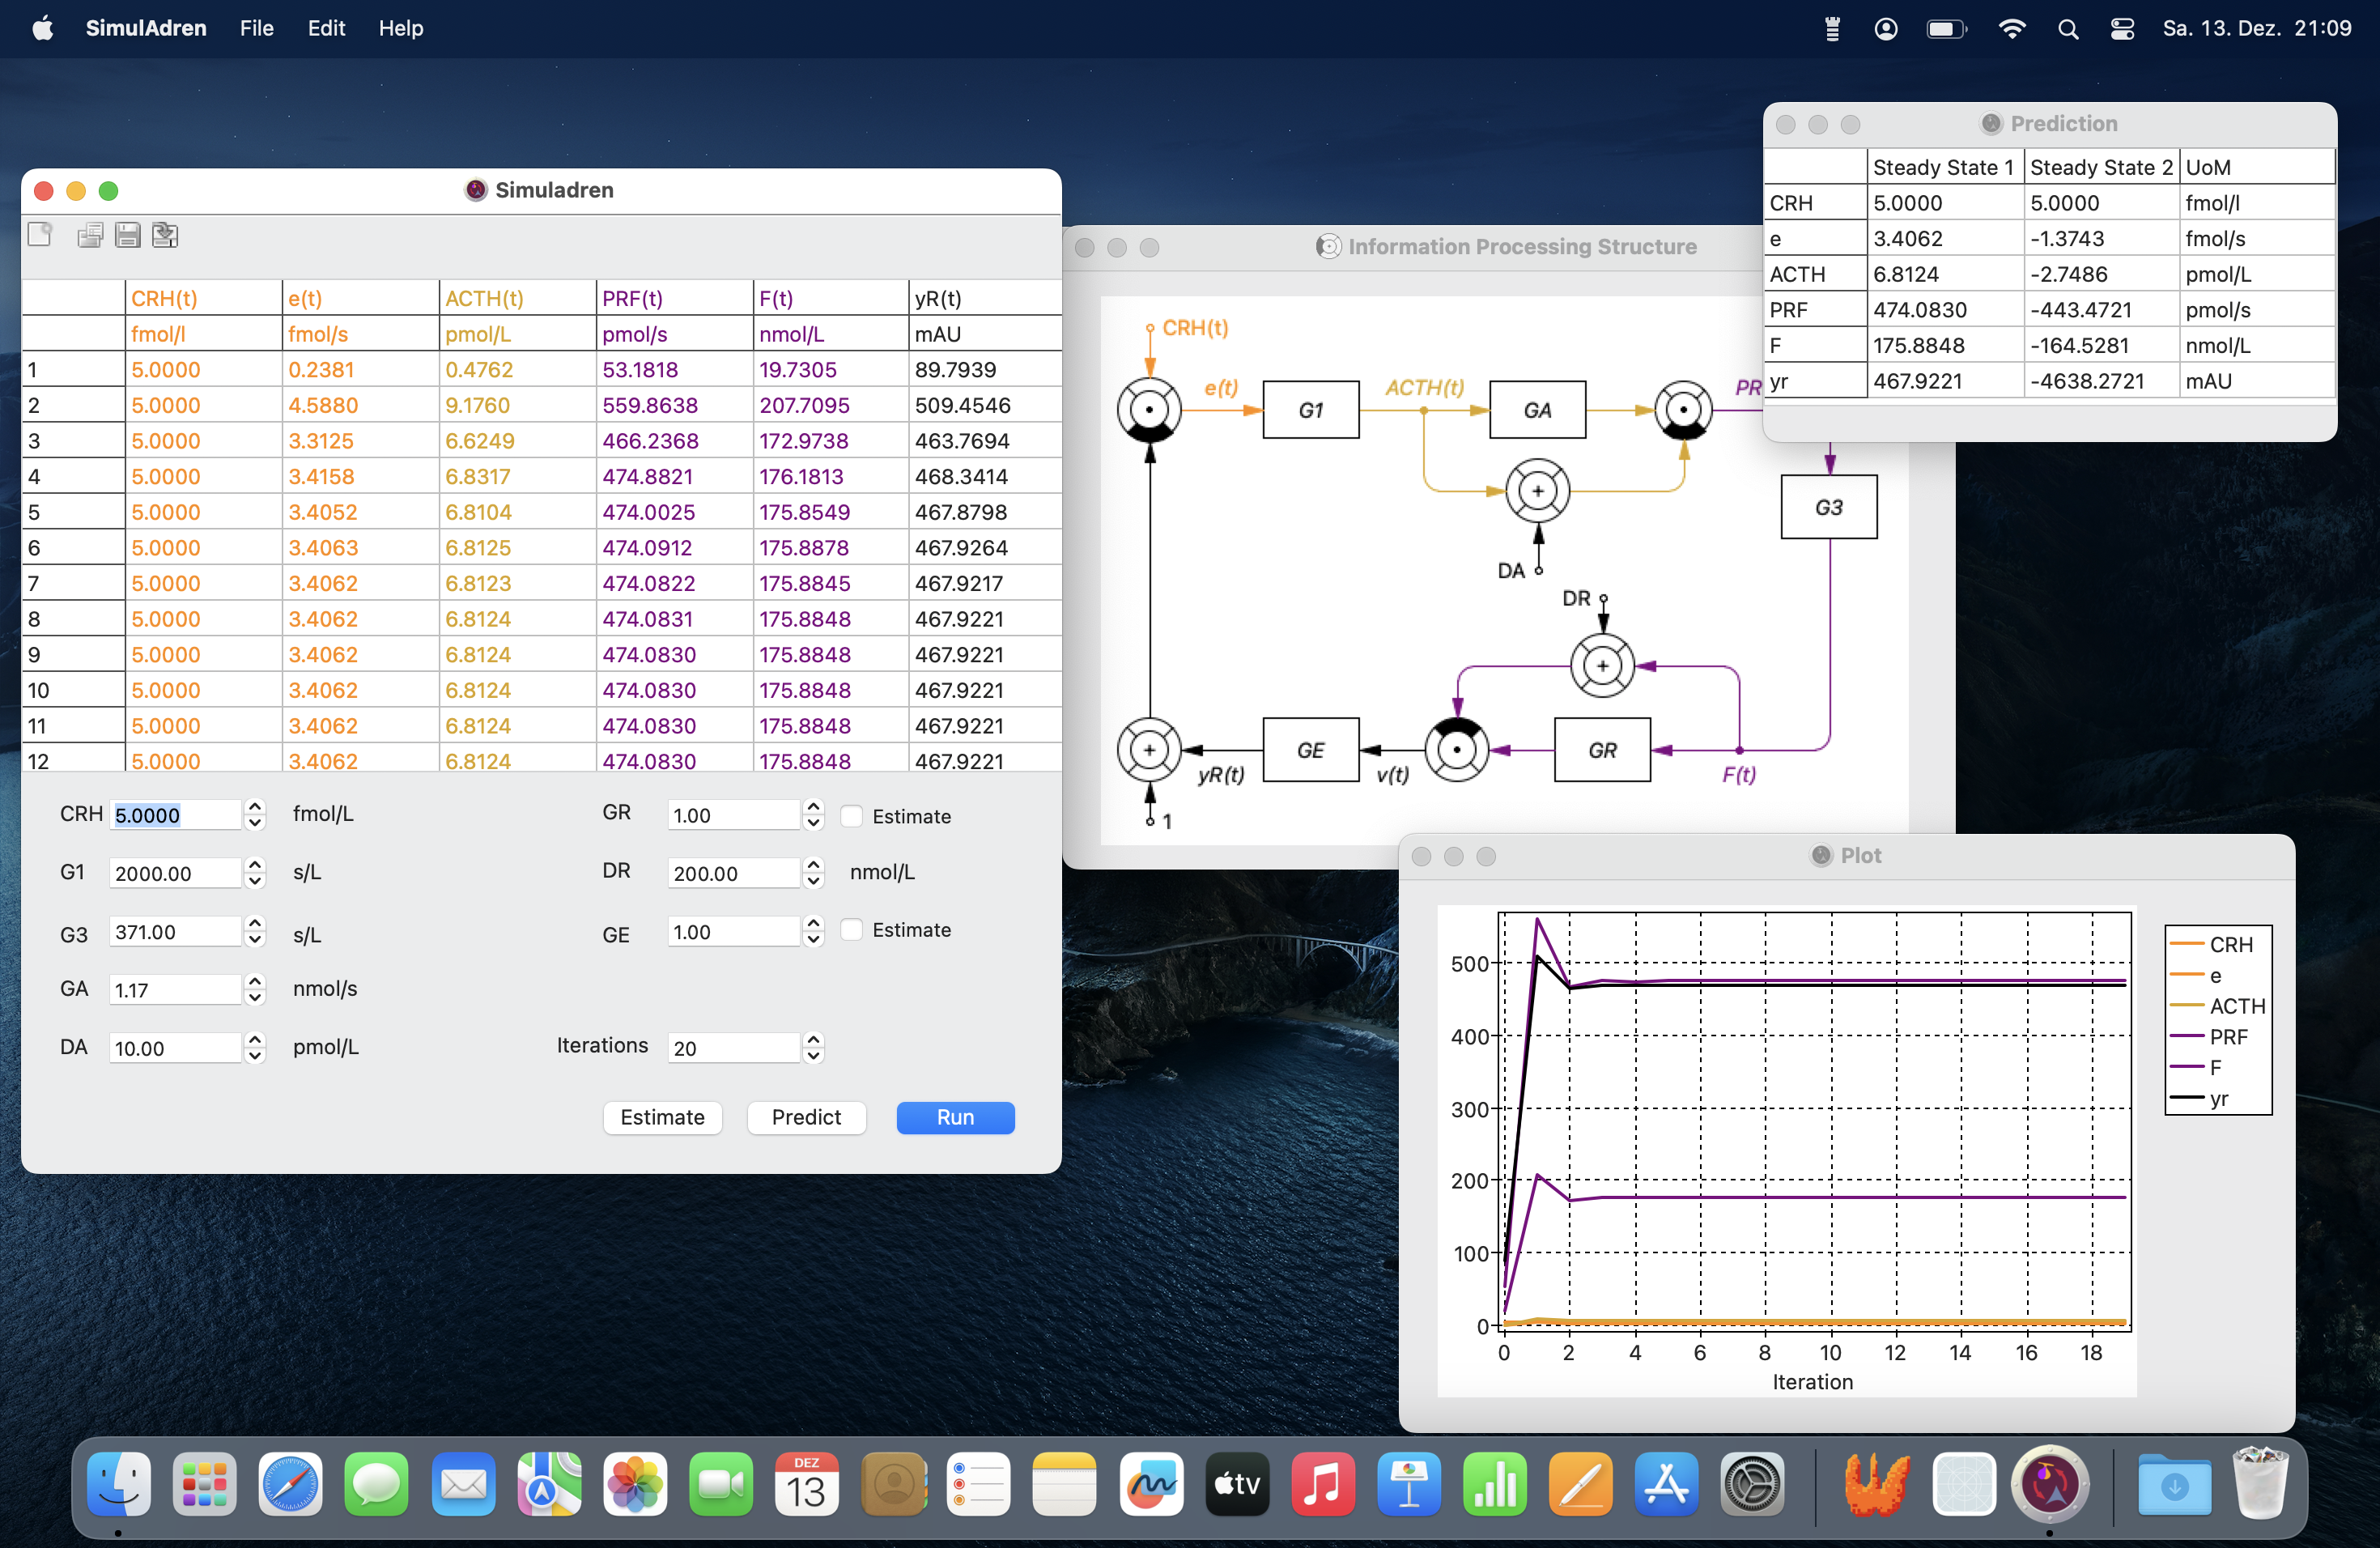Click the Estimate button next to Predict

[662, 1117]
